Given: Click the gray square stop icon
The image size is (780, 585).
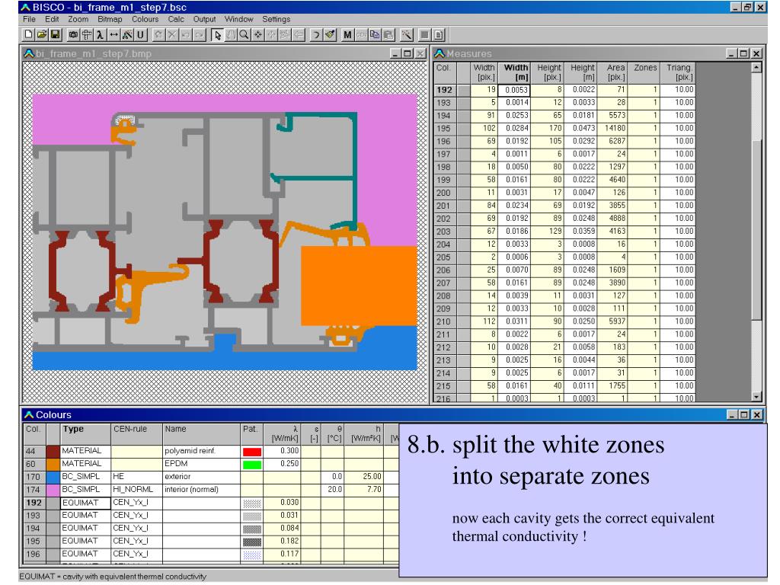Looking at the screenshot, I should point(424,34).
